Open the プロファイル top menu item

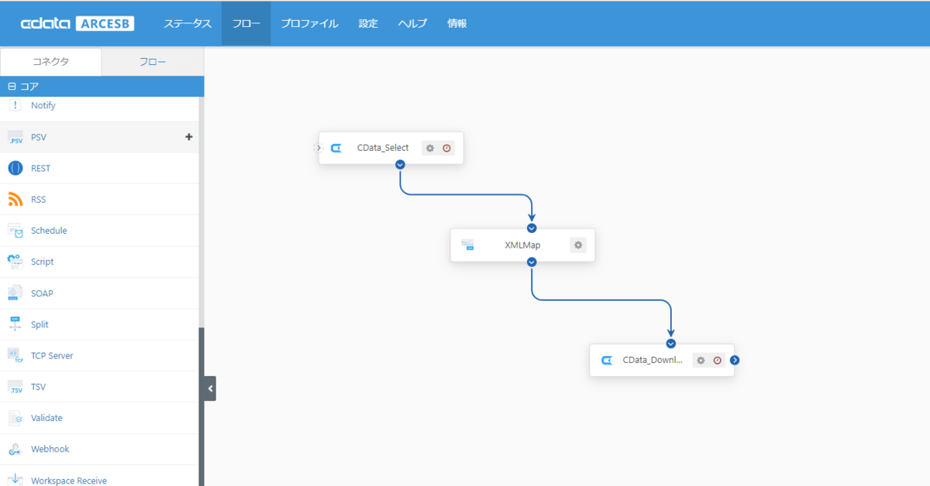(309, 23)
